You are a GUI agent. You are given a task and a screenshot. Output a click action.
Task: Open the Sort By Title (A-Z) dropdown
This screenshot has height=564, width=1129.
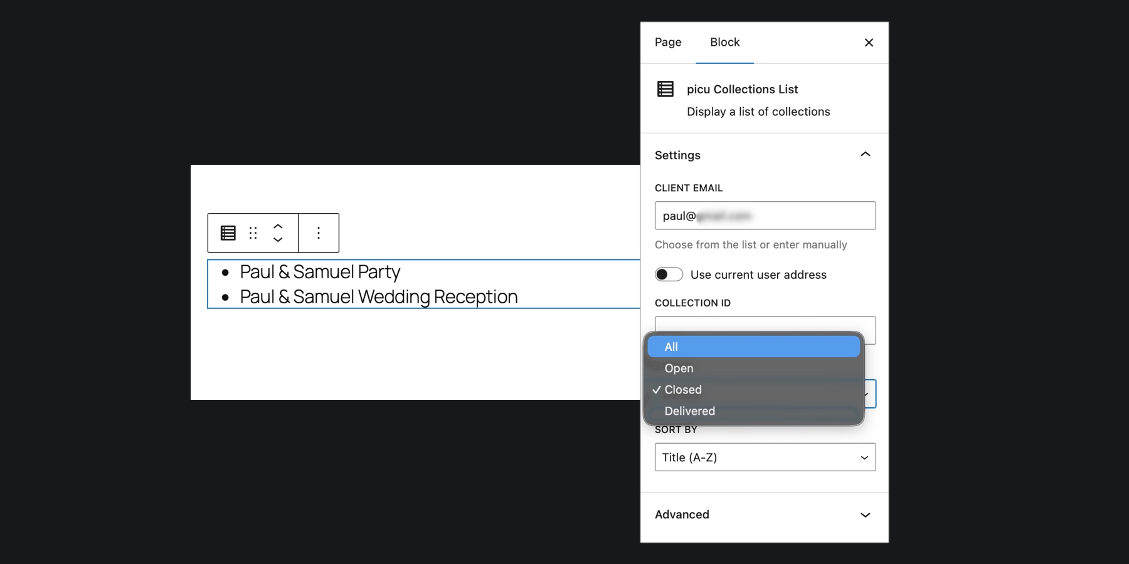pyautogui.click(x=765, y=457)
